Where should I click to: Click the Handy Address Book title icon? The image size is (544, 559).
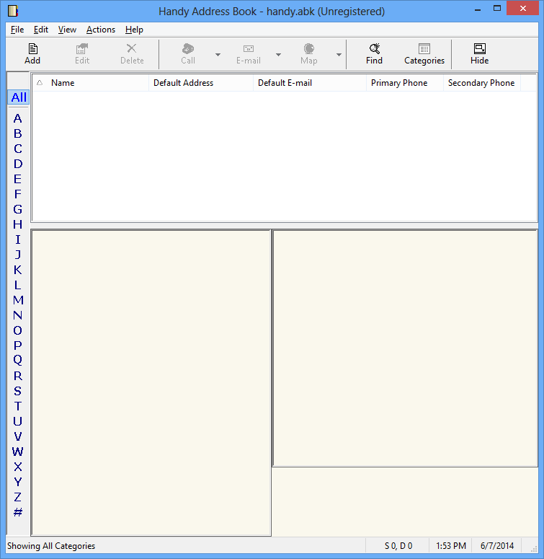pos(13,11)
